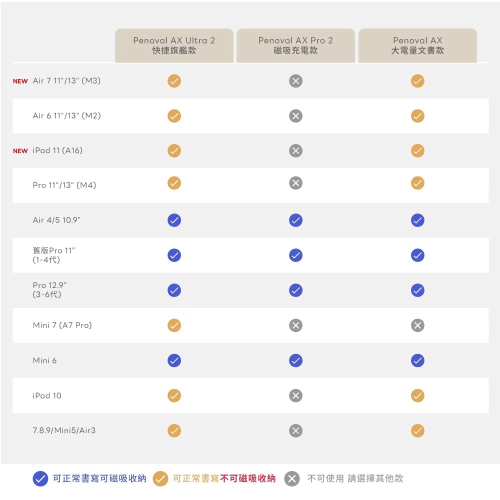Click the gray X legend icon
This screenshot has height=500, width=500.
292,478
